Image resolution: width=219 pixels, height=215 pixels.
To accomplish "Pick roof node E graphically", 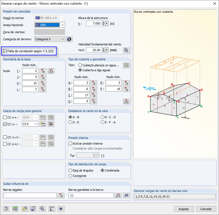I will tap(126, 83).
